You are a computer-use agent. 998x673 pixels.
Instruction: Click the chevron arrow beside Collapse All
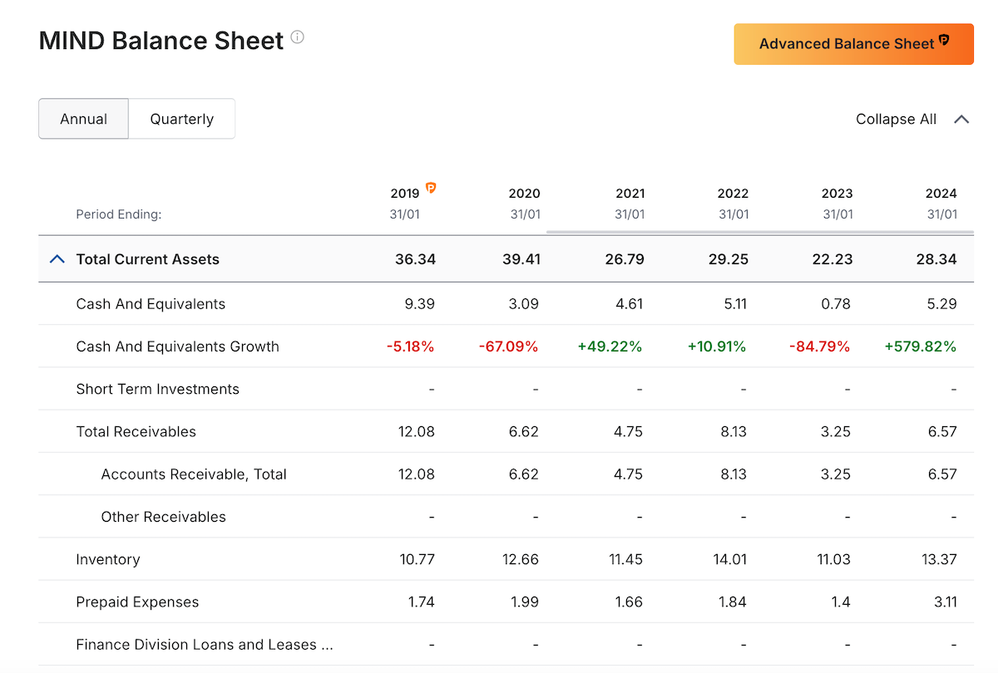point(961,119)
